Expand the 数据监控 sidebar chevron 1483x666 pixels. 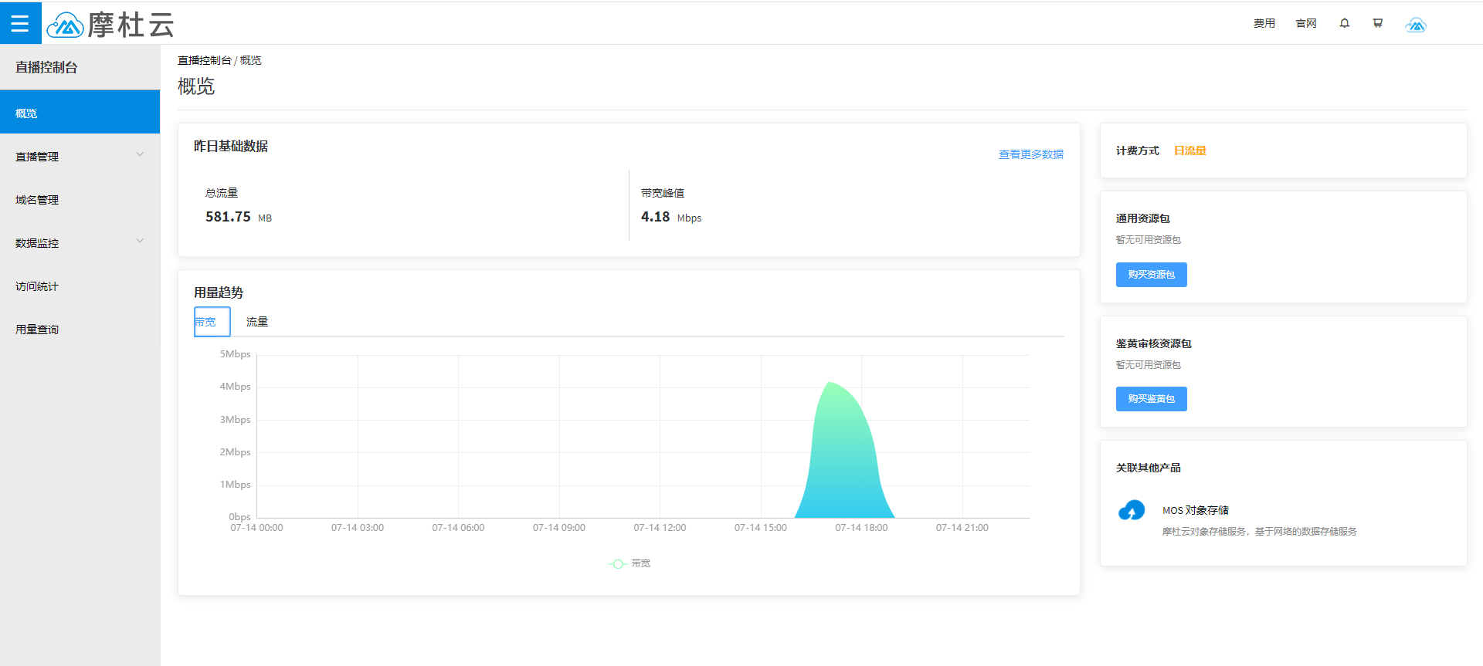point(140,241)
